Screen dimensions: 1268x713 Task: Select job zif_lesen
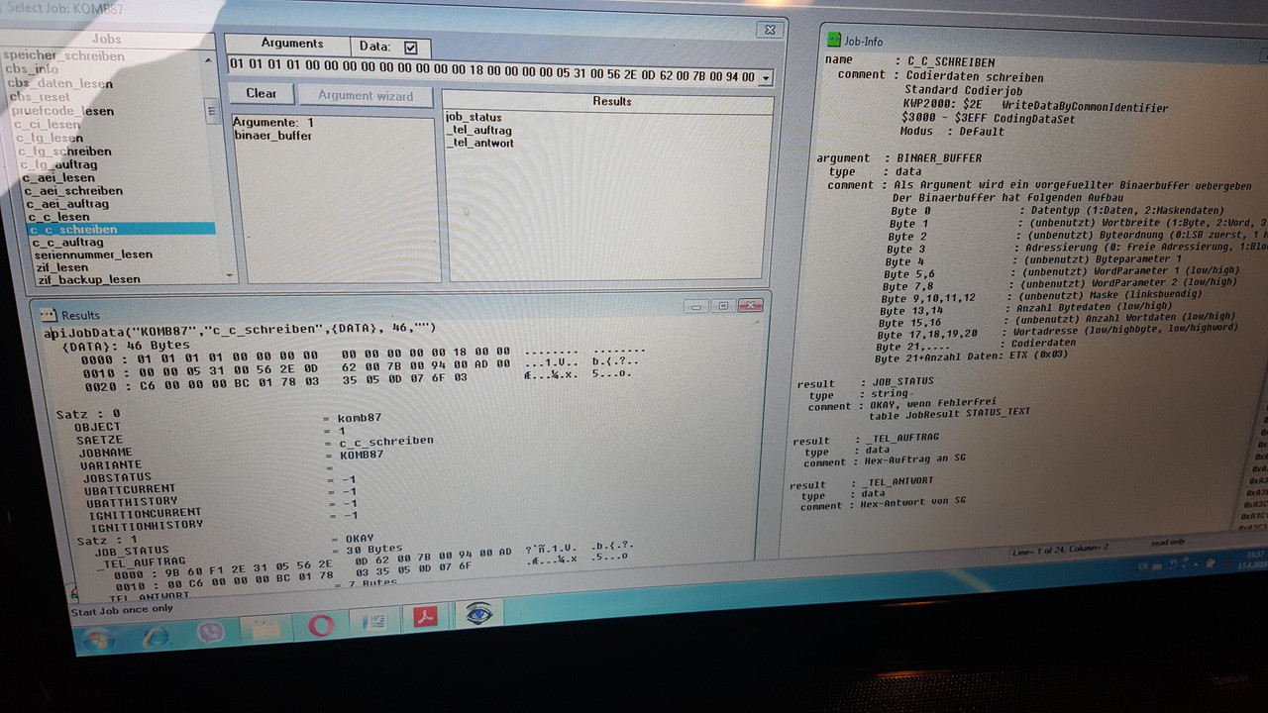coord(62,267)
